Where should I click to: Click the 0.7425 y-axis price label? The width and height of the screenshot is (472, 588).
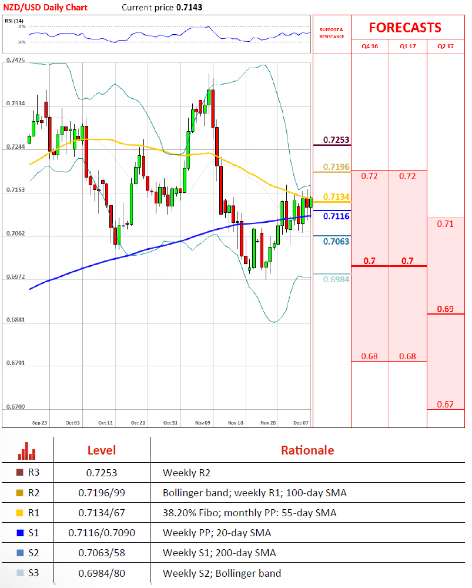coord(15,61)
